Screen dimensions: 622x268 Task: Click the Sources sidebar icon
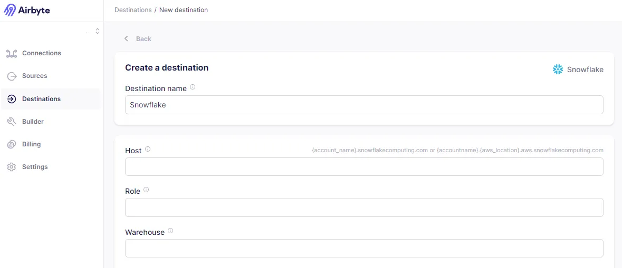tap(12, 76)
